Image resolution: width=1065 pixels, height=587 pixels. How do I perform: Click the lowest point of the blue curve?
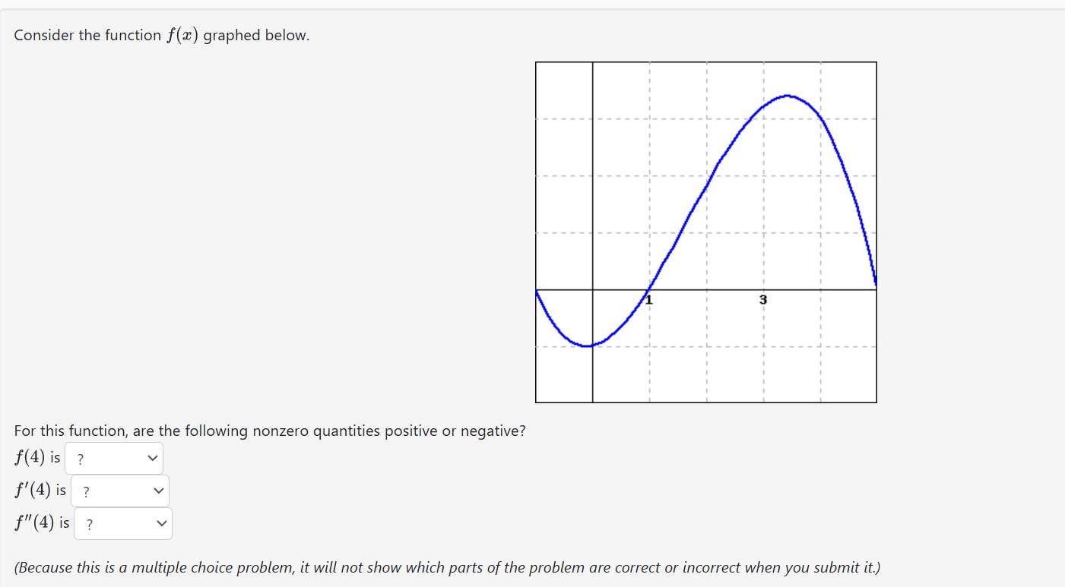pyautogui.click(x=587, y=346)
